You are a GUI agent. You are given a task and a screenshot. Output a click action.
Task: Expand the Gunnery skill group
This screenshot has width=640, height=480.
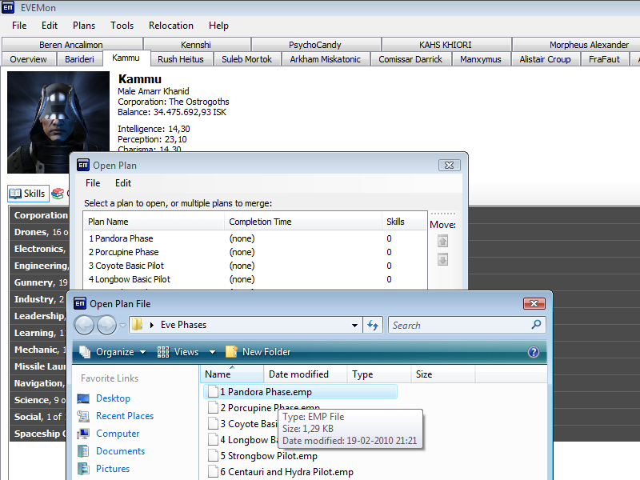pyautogui.click(x=39, y=282)
